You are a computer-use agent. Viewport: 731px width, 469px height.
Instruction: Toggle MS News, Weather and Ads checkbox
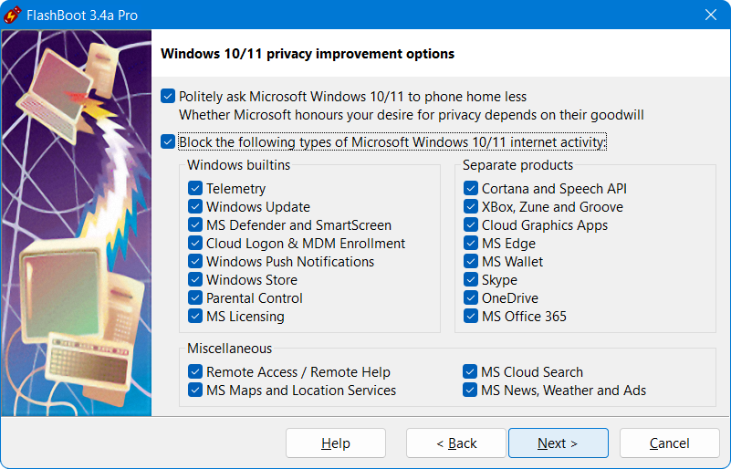471,391
